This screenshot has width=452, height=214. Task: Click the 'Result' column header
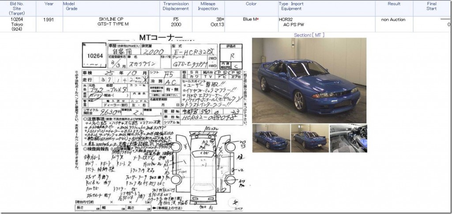pyautogui.click(x=394, y=4)
